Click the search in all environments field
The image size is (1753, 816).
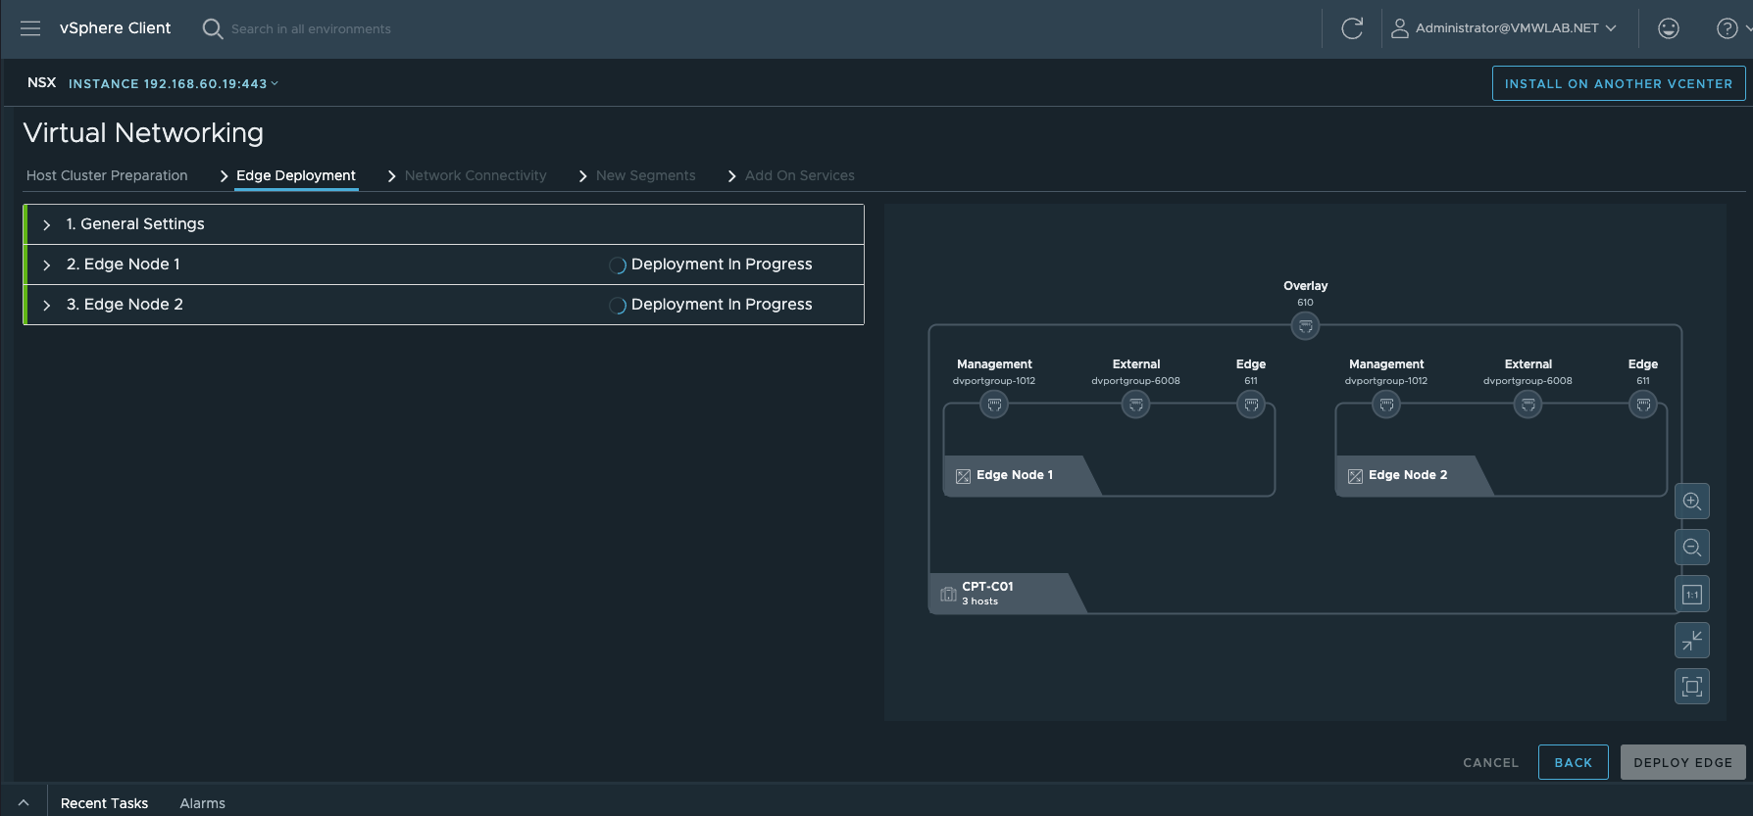tap(311, 29)
